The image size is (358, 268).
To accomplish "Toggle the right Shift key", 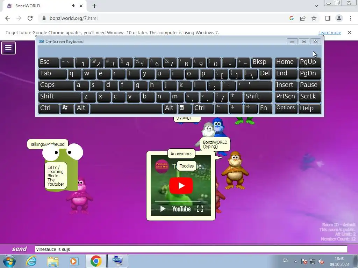I will [258, 97].
